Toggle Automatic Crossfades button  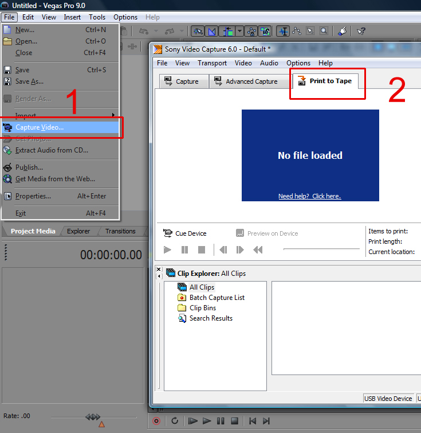point(212,31)
